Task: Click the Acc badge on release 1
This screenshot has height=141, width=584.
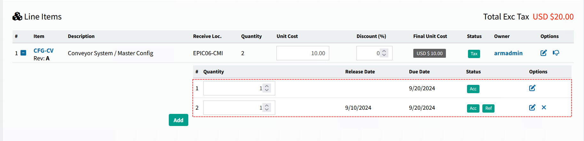Action: (473, 89)
